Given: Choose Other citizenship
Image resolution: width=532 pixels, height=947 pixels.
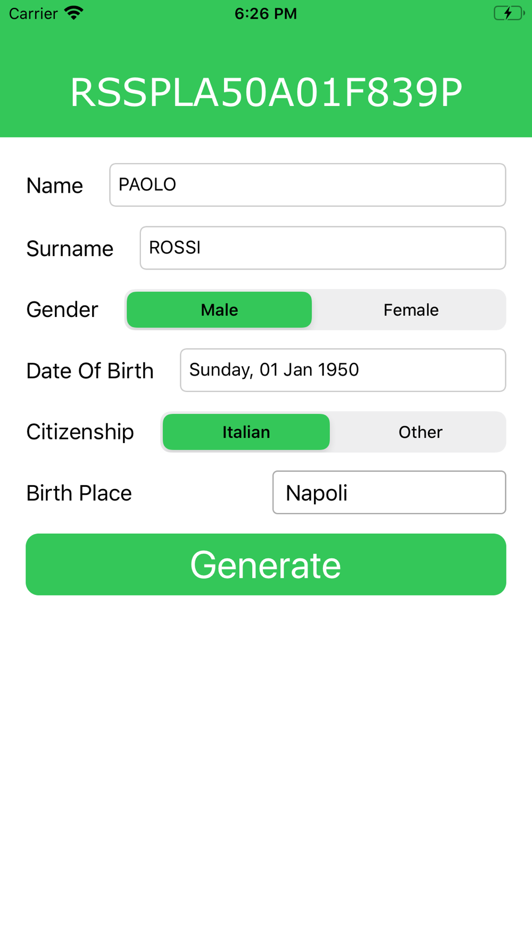Looking at the screenshot, I should tap(420, 432).
